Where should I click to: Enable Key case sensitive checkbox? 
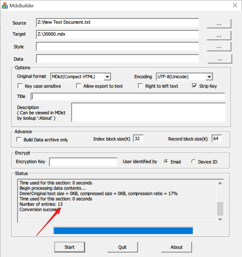[20, 86]
